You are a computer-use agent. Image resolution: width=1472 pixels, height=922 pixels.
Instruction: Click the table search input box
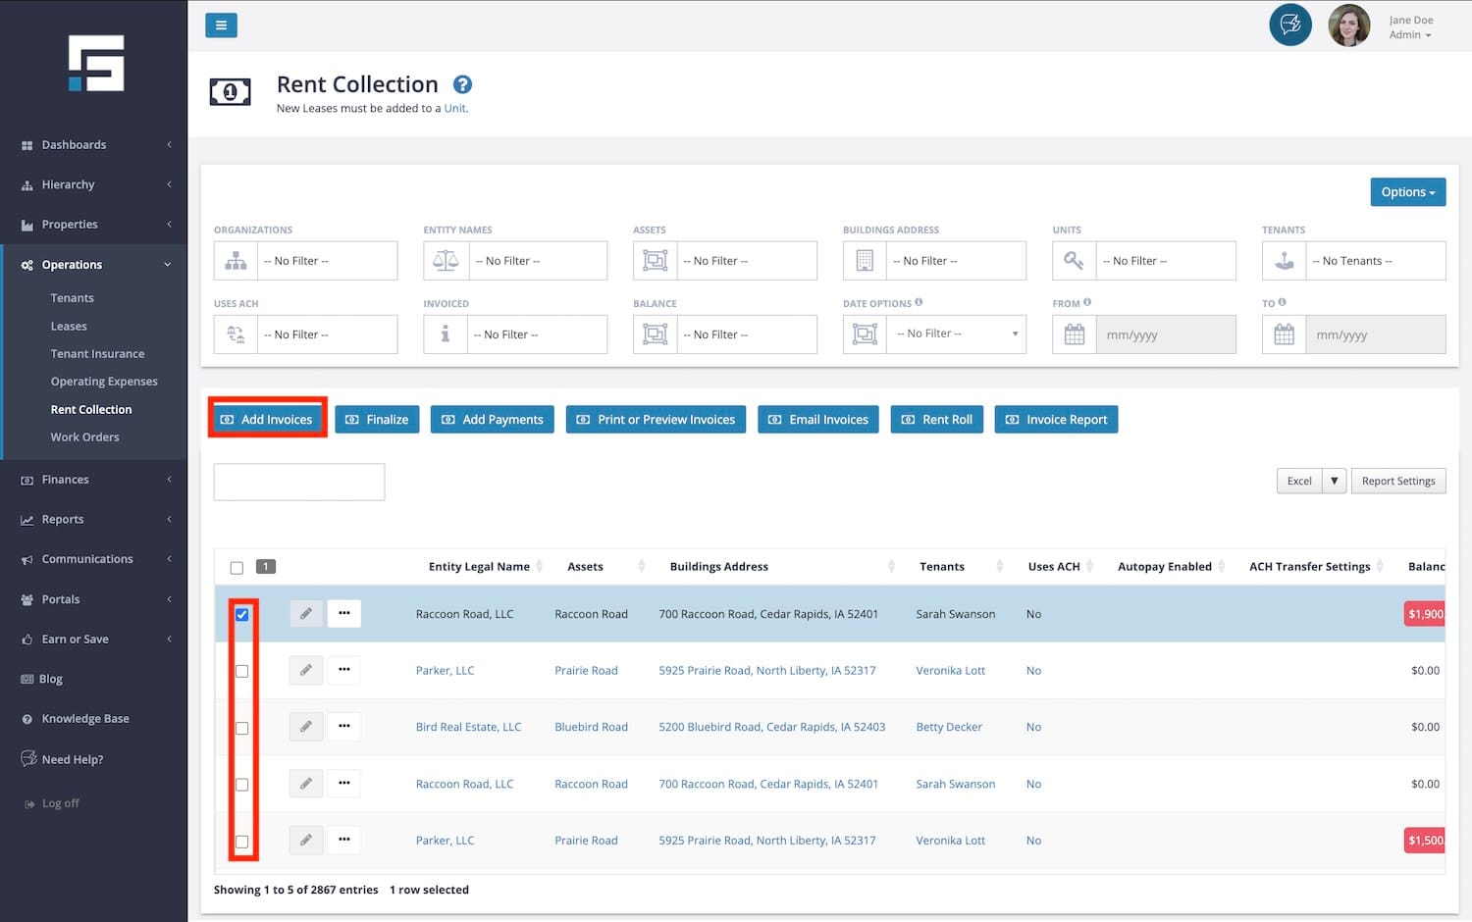click(x=299, y=482)
